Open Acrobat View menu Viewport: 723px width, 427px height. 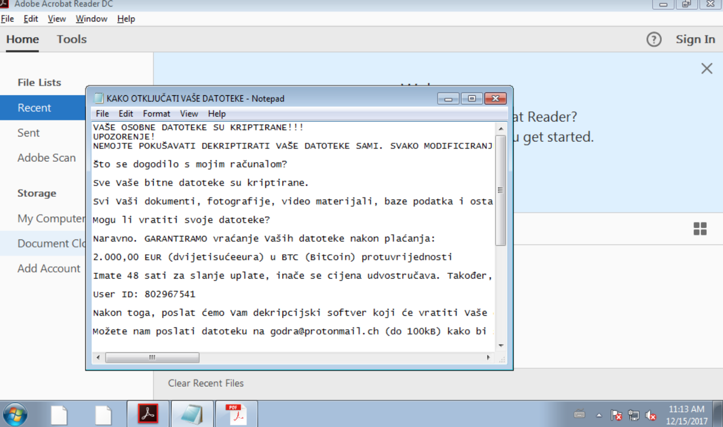pyautogui.click(x=57, y=19)
